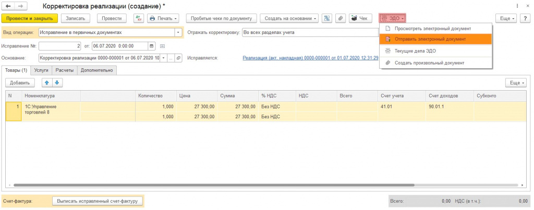Open the Основание document via open icon

[178, 58]
